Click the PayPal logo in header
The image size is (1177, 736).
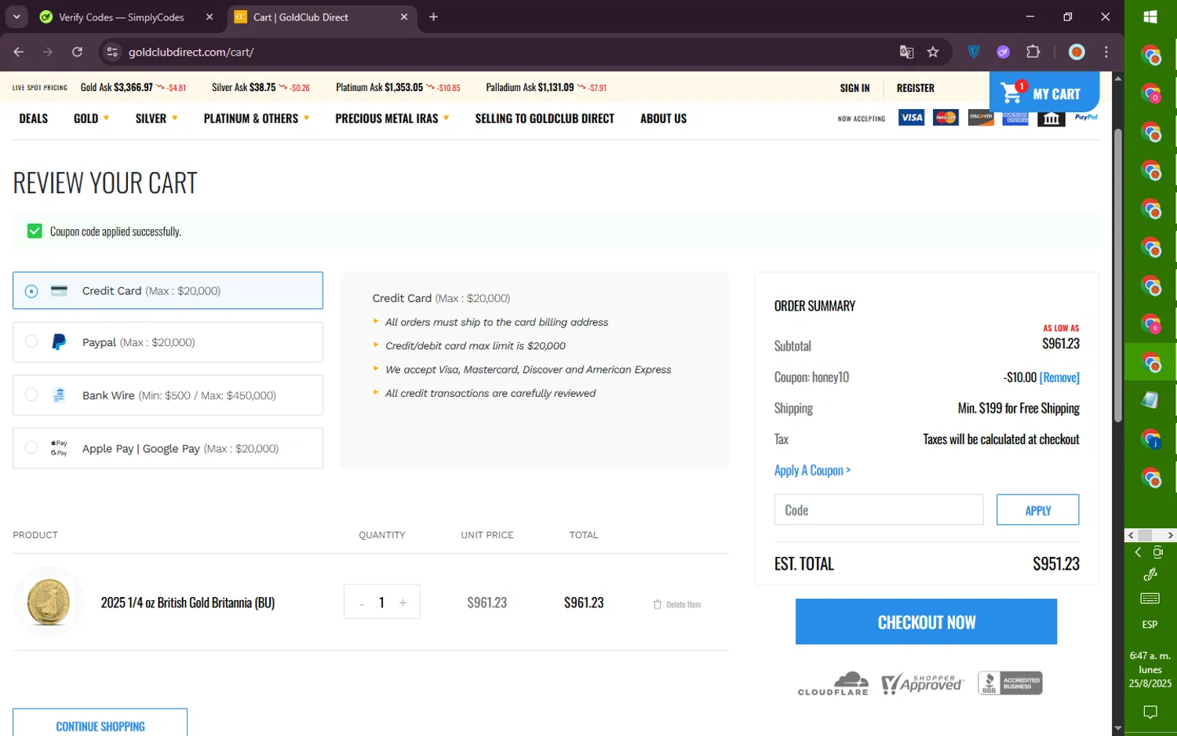point(1086,118)
